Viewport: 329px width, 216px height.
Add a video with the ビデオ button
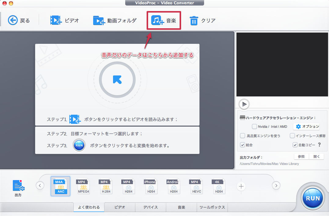(64, 20)
